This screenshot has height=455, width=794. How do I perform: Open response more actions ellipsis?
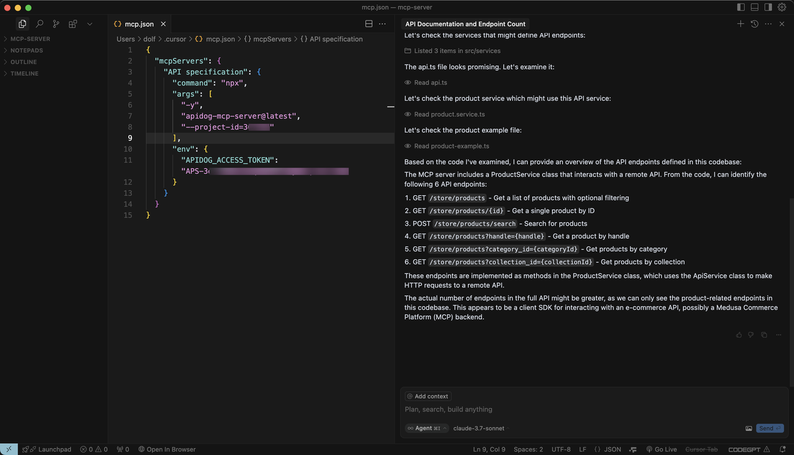coord(778,335)
